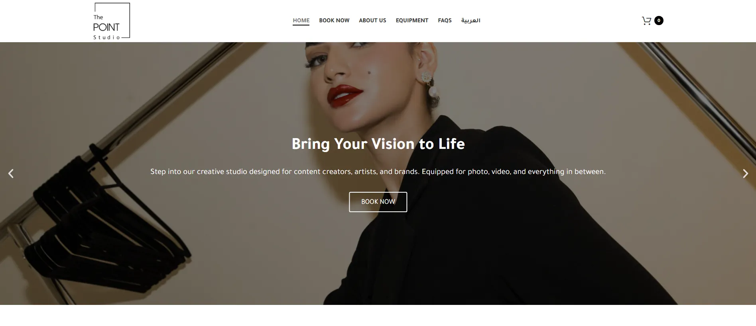This screenshot has width=756, height=326.
Task: Click the cart item count badge
Action: click(659, 20)
